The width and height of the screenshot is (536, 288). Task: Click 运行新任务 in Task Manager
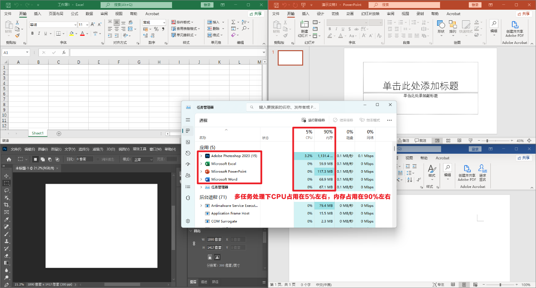[315, 120]
